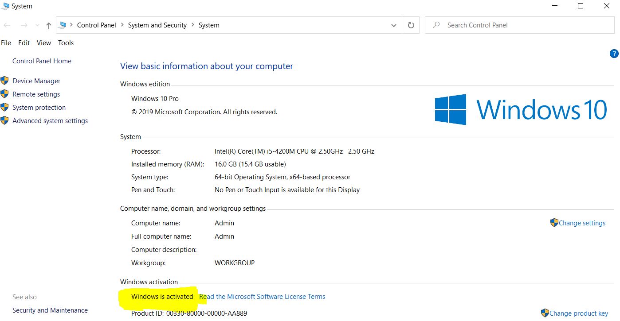
Task: Open System protection
Action: tap(39, 108)
